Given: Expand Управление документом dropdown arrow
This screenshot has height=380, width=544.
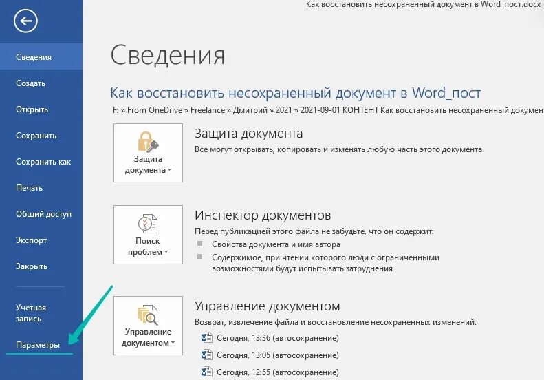Looking at the screenshot, I should (x=173, y=344).
